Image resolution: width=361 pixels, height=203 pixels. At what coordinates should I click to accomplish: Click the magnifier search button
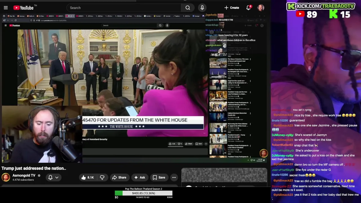(188, 8)
